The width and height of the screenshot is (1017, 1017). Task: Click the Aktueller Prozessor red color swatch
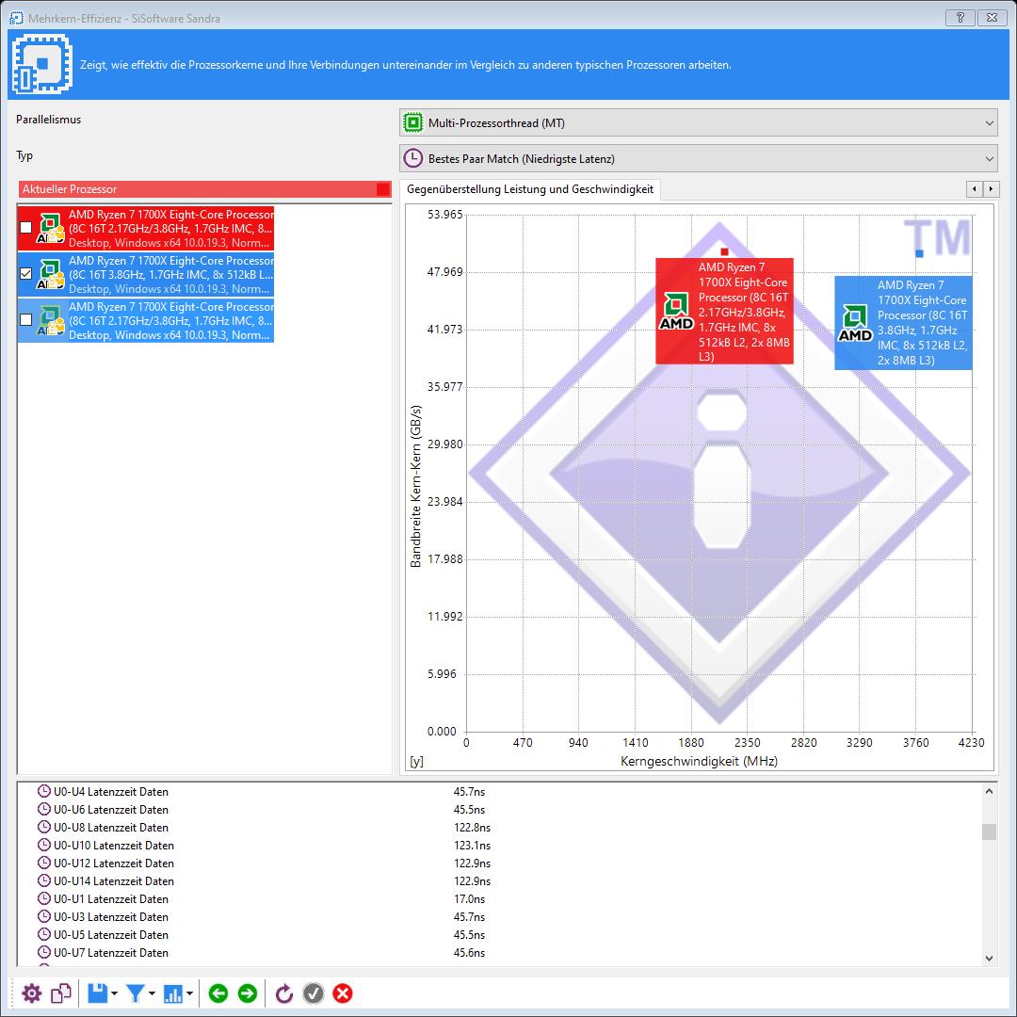tap(382, 189)
